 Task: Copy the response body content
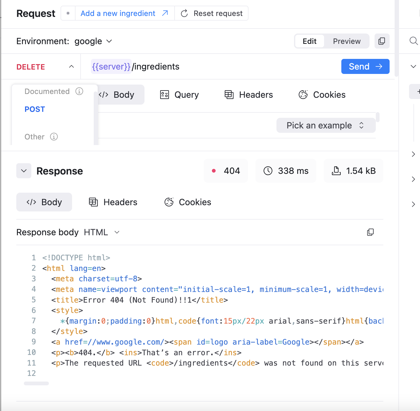tap(370, 232)
